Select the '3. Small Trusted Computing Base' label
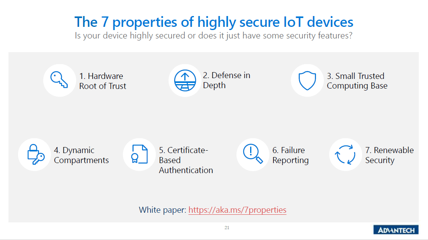This screenshot has width=428, height=240. [x=357, y=81]
